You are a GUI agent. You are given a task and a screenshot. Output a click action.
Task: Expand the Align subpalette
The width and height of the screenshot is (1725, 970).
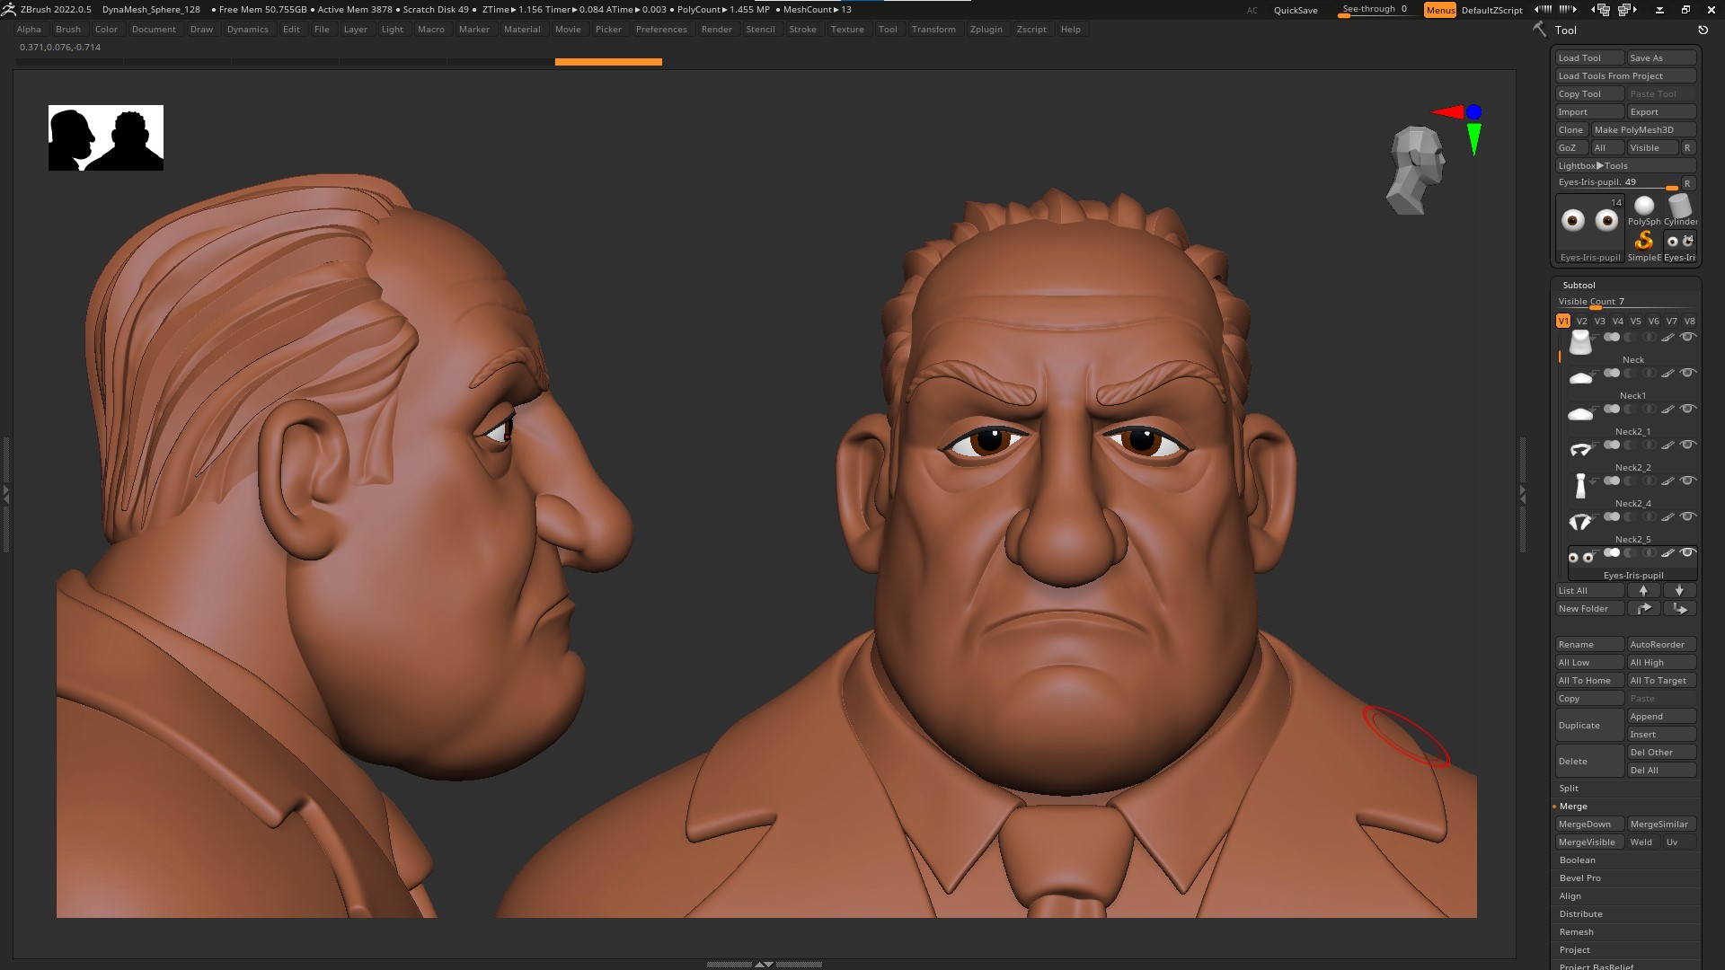coord(1570,895)
